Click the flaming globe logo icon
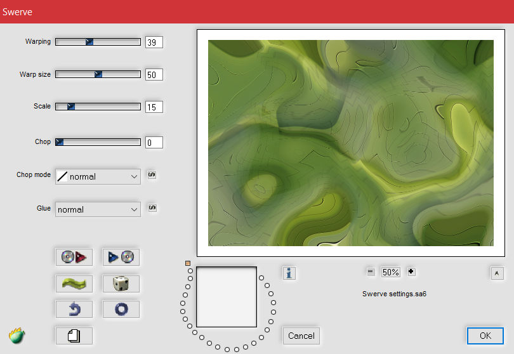The image size is (514, 354). coord(16,336)
